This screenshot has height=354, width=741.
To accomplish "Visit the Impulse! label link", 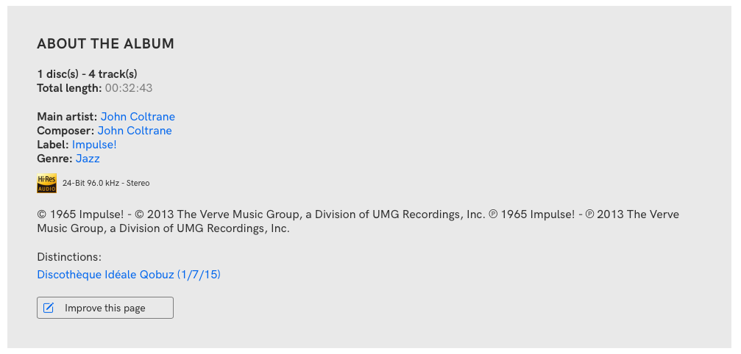I will [94, 145].
